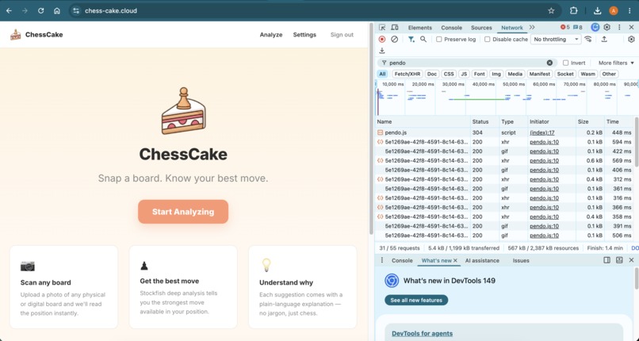Sort by the Name column header
639x341 pixels.
pyautogui.click(x=423, y=121)
